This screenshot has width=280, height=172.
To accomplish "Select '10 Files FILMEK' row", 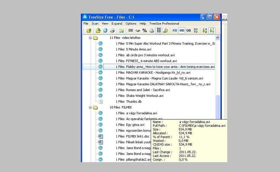I will point(121,107).
